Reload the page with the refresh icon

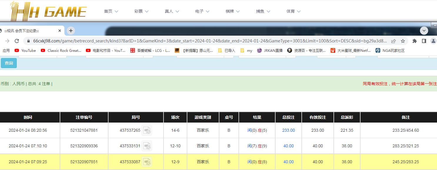17,41
